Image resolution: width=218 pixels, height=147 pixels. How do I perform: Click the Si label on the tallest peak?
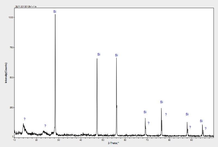click(x=55, y=12)
